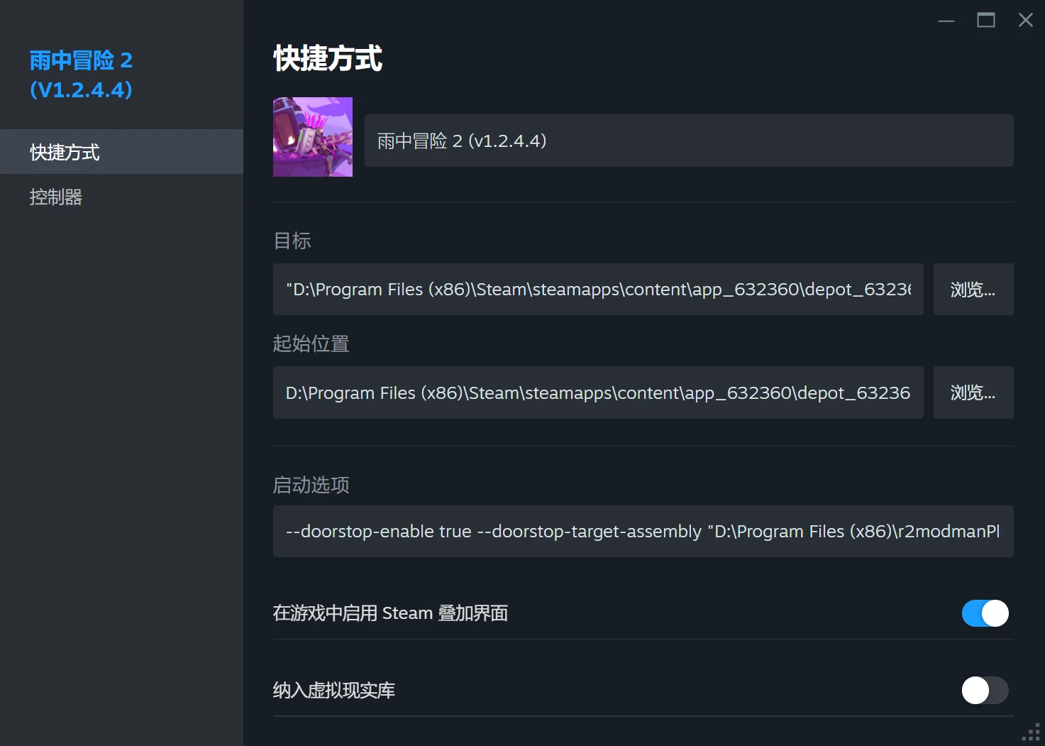Edit the 目标 target path field

(x=598, y=290)
